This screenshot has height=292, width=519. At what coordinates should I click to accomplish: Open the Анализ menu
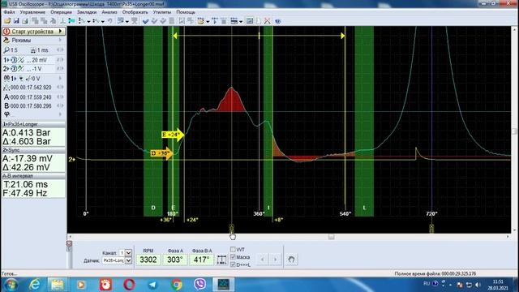click(x=109, y=12)
